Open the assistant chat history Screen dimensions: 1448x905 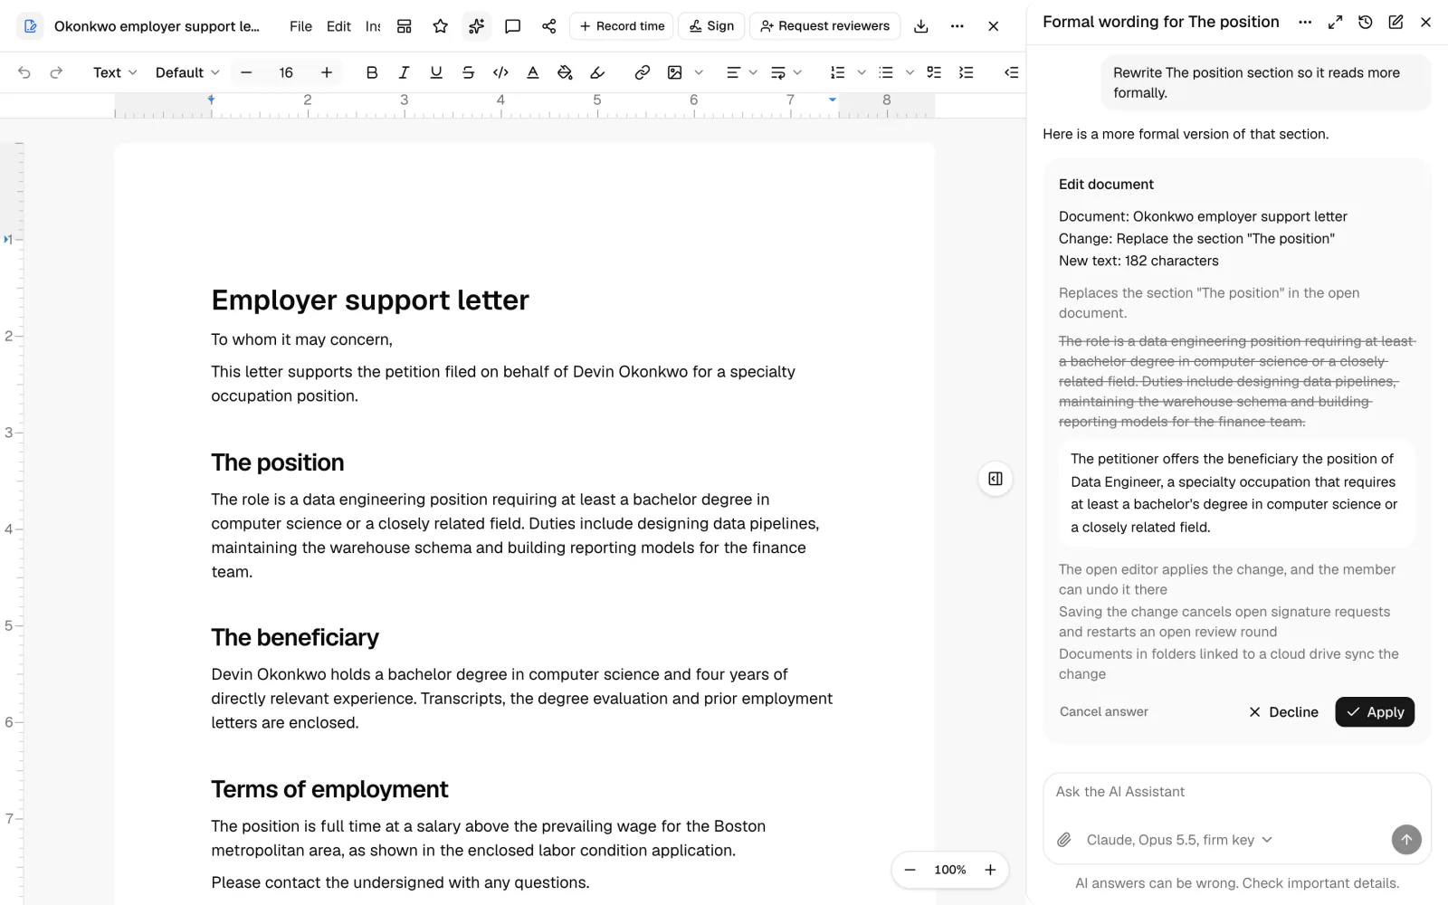tap(1366, 22)
